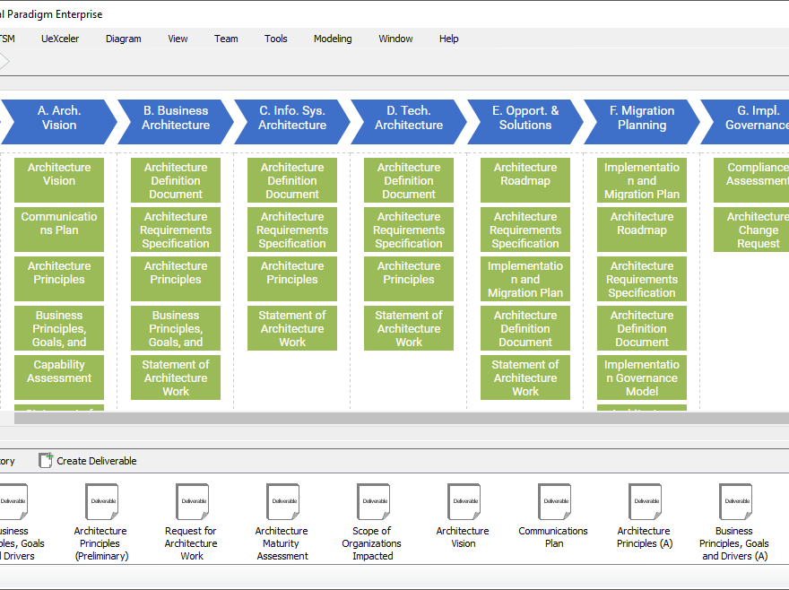789x590 pixels.
Task: Open the Architecture Vision deliverable icon
Action: [464, 502]
